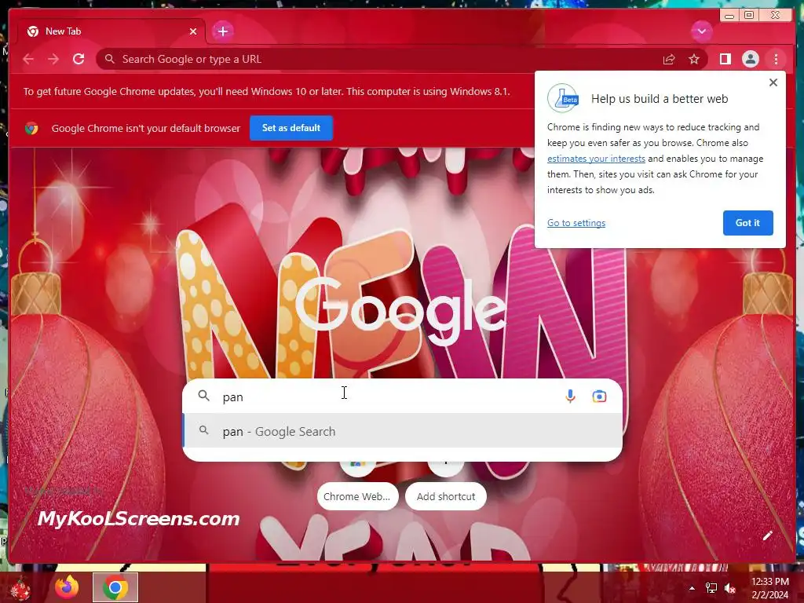The width and height of the screenshot is (804, 603).
Task: Click Go to settings link
Action: [x=576, y=223]
